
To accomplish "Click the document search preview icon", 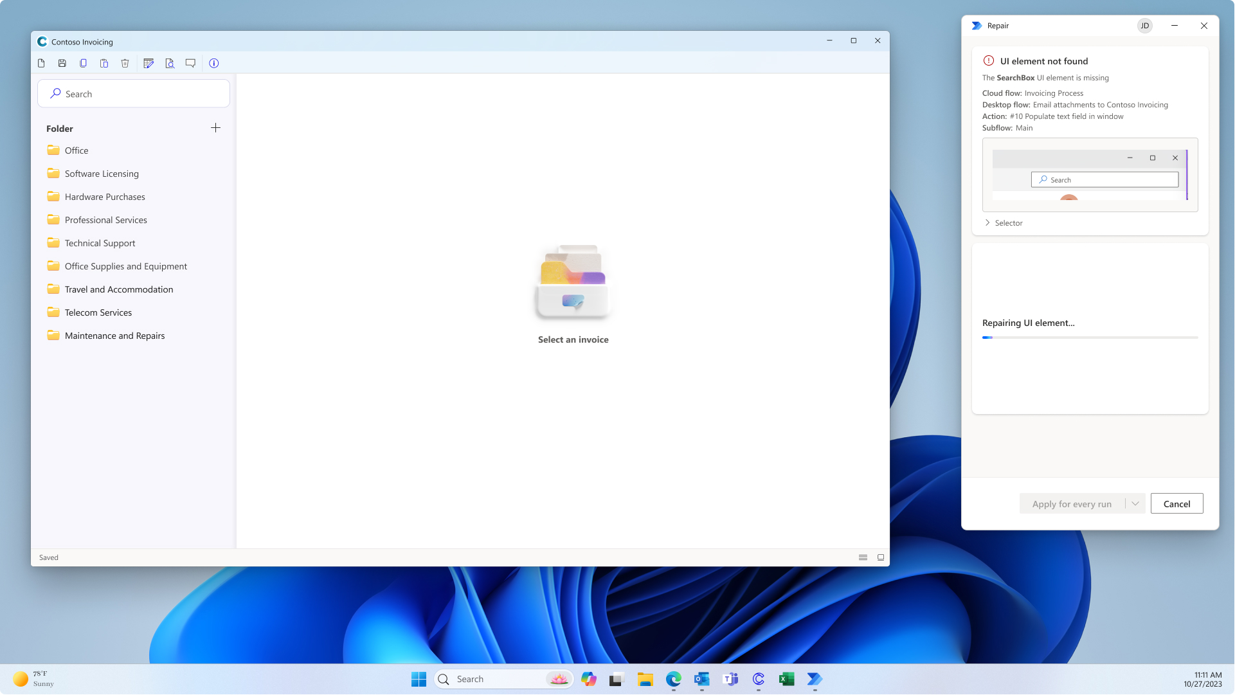I will click(170, 63).
